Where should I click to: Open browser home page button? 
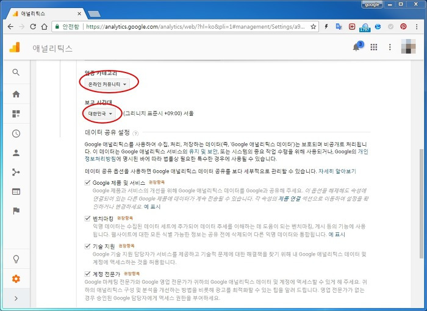[x=44, y=26]
